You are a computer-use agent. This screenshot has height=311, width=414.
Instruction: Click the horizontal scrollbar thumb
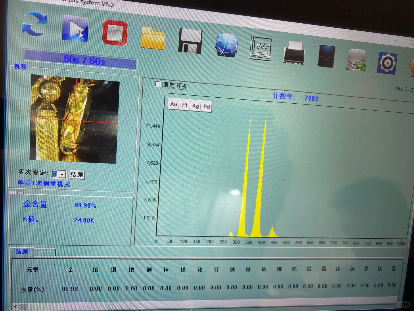point(24,307)
